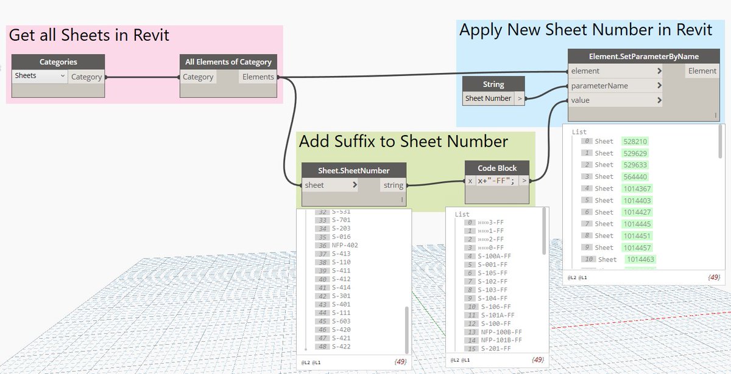Select S-603 row in SheetNumber preview

332,321
